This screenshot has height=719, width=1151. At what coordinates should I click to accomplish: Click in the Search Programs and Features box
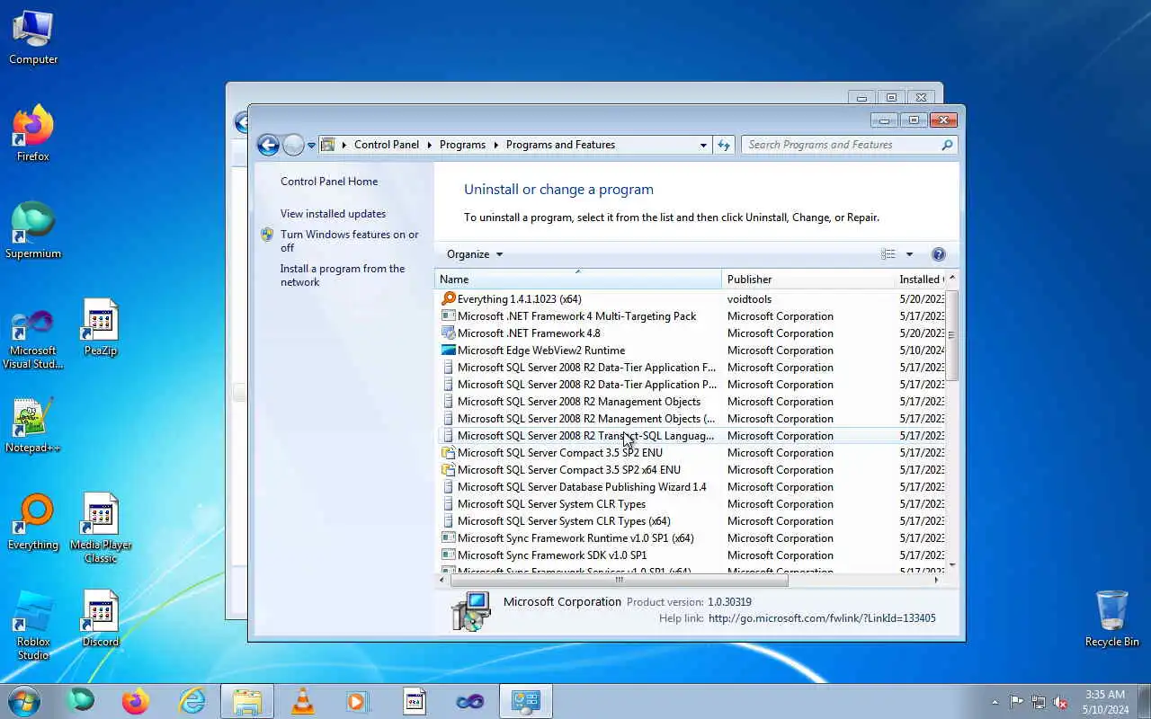841,145
